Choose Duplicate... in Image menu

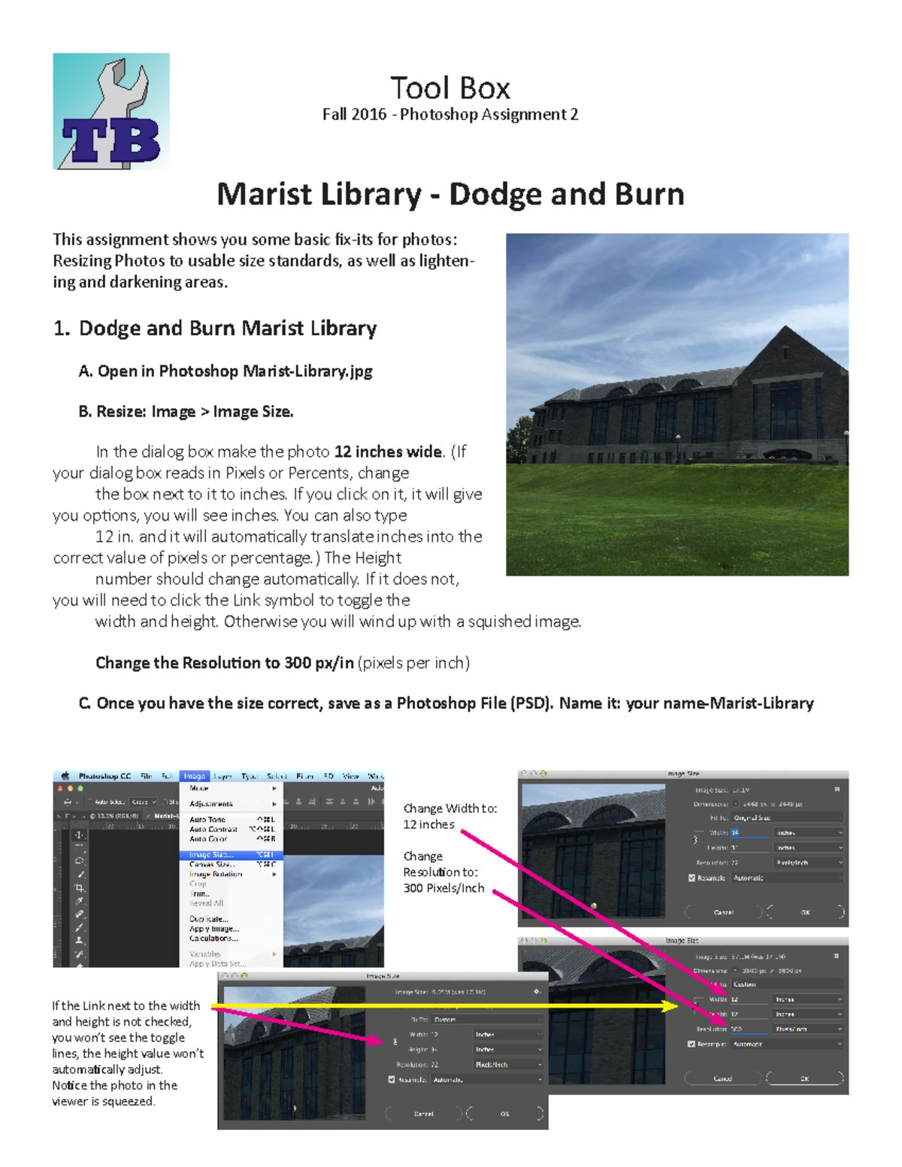[232, 919]
